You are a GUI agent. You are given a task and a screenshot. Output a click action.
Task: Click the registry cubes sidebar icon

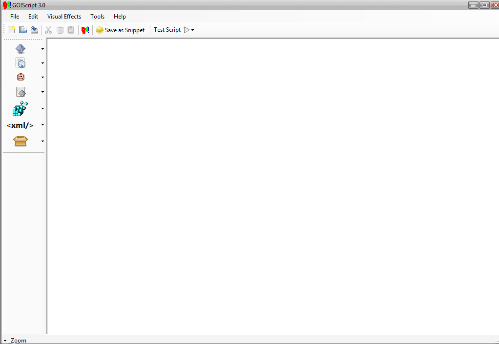tap(21, 108)
